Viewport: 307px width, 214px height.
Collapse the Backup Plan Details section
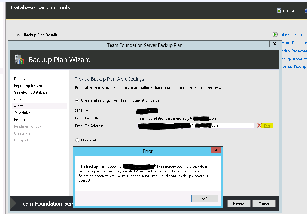(x=18, y=35)
